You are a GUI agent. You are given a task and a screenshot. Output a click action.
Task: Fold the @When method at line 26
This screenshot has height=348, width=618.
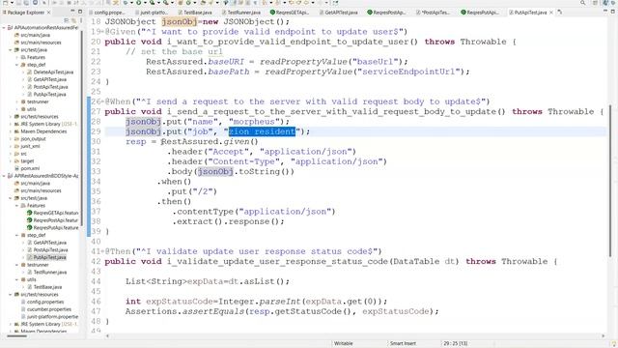coord(103,101)
